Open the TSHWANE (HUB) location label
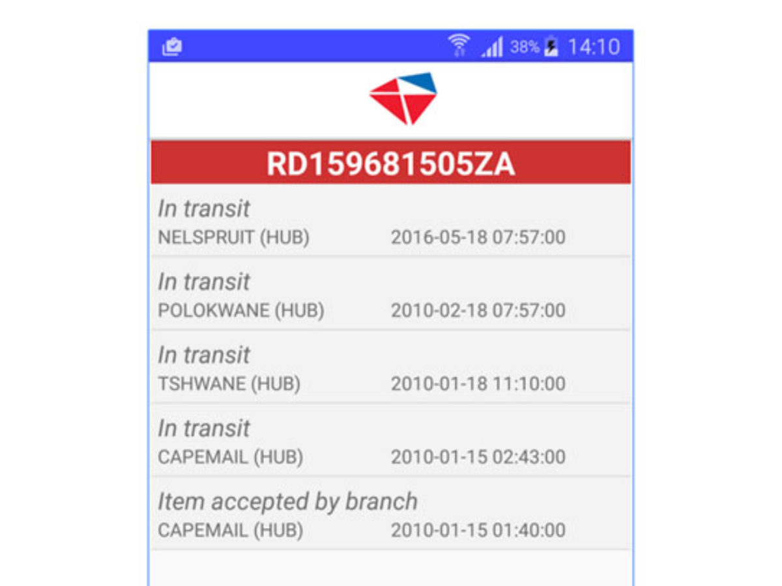The image size is (782, 586). 229,384
